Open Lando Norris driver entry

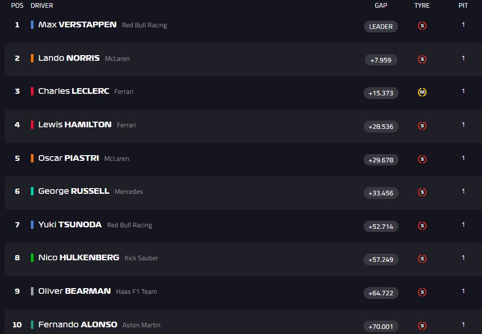point(68,58)
